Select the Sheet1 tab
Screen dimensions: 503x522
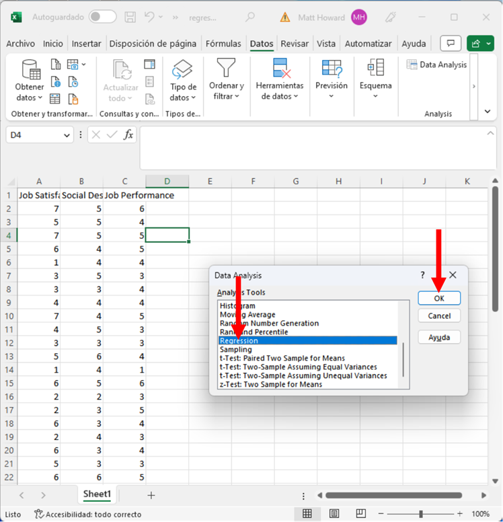click(x=97, y=494)
